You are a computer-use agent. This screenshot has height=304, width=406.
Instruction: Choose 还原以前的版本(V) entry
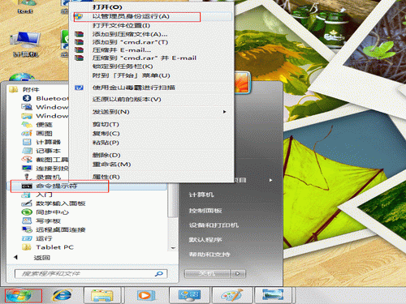click(127, 100)
